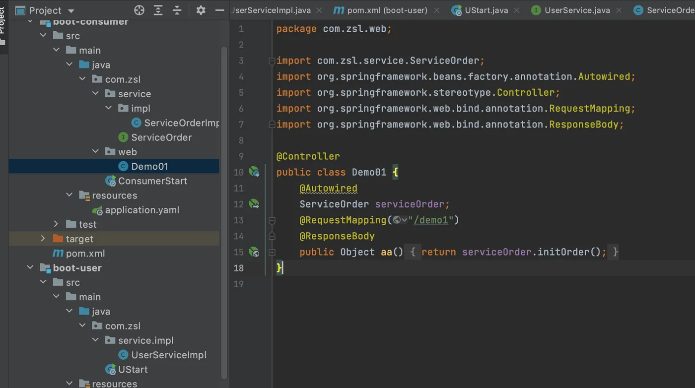Open the vertical Project tool window tab
This screenshot has width=695, height=388.
[x=3, y=22]
